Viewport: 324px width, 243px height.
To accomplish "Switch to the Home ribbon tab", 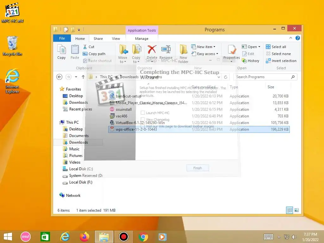I will [x=80, y=38].
